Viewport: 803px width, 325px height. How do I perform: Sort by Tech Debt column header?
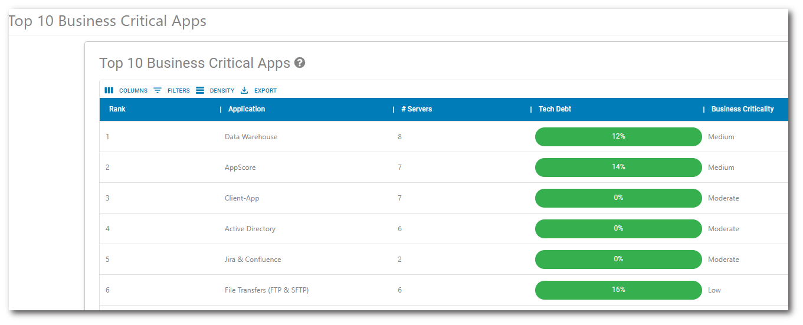pos(555,109)
